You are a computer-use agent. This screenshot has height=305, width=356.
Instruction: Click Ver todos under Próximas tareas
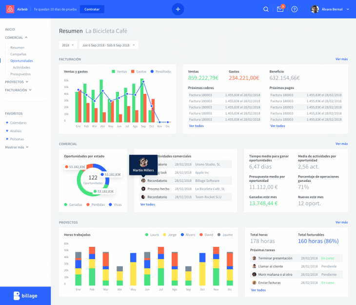258,290
